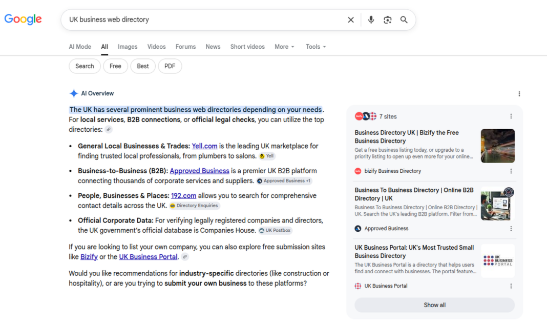Click the 'AI Overview' heading text

click(x=97, y=94)
